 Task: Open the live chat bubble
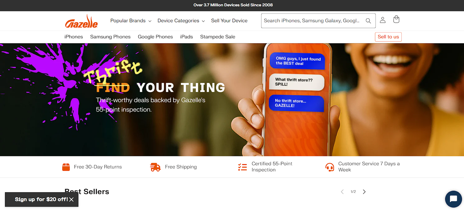click(x=453, y=199)
